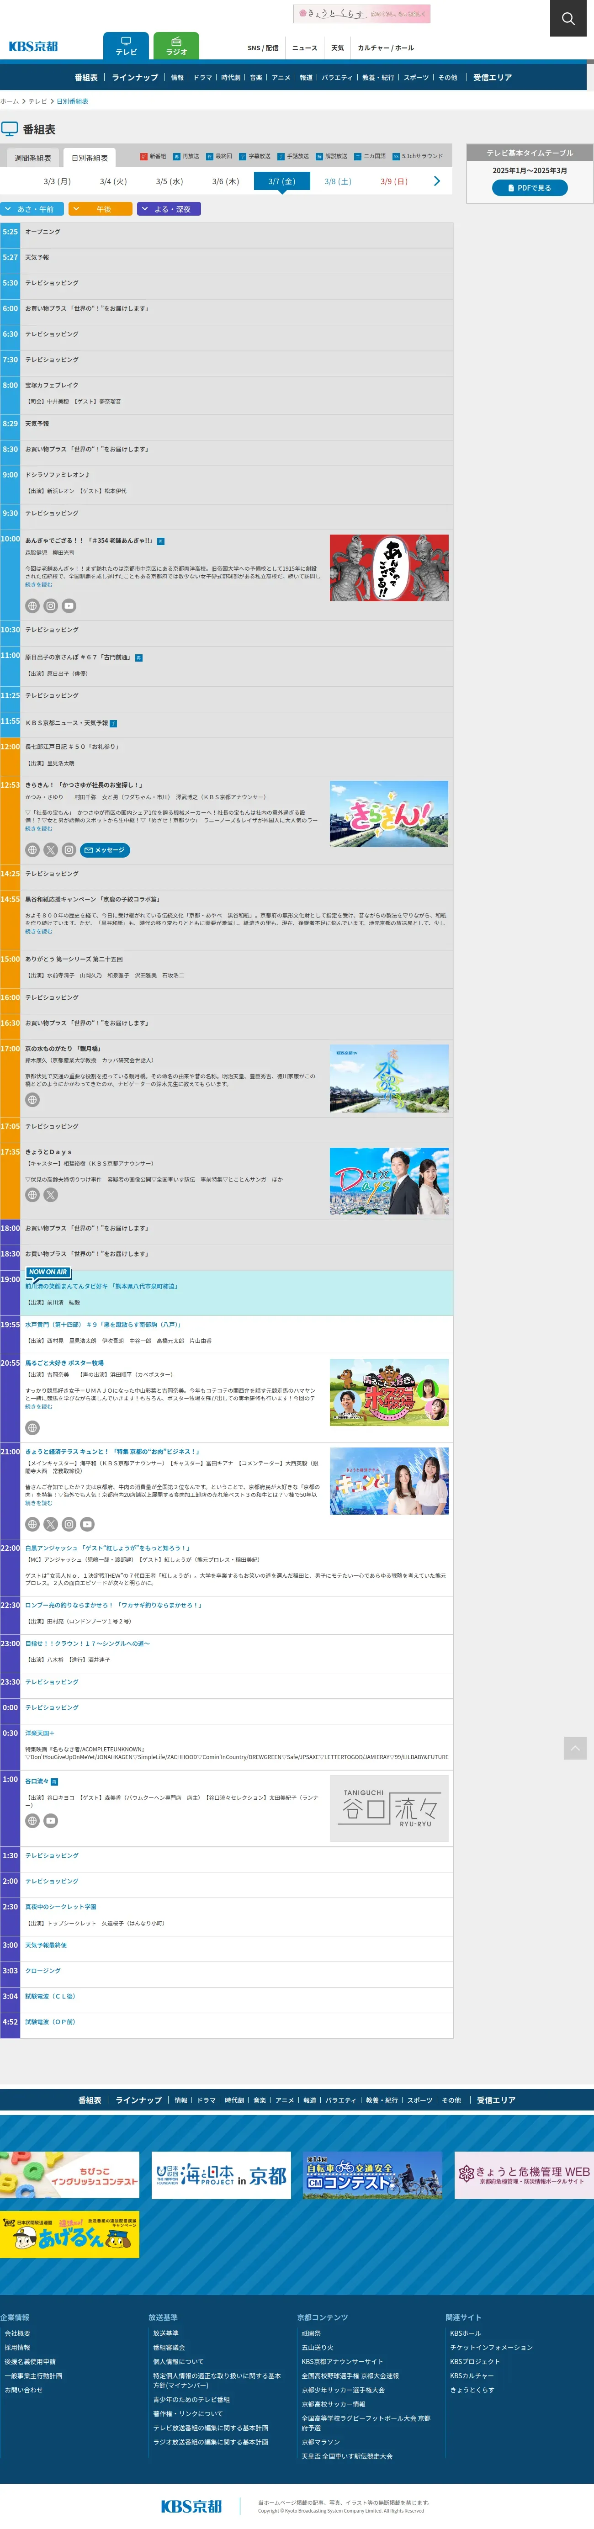Open 会社概要 footer link

[18, 2333]
